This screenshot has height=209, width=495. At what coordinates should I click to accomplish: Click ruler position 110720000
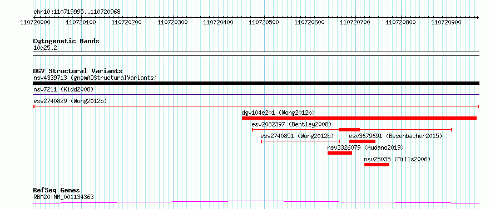(x=36, y=23)
